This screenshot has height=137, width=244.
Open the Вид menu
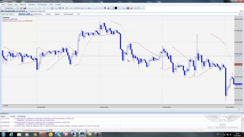click(x=16, y=5)
